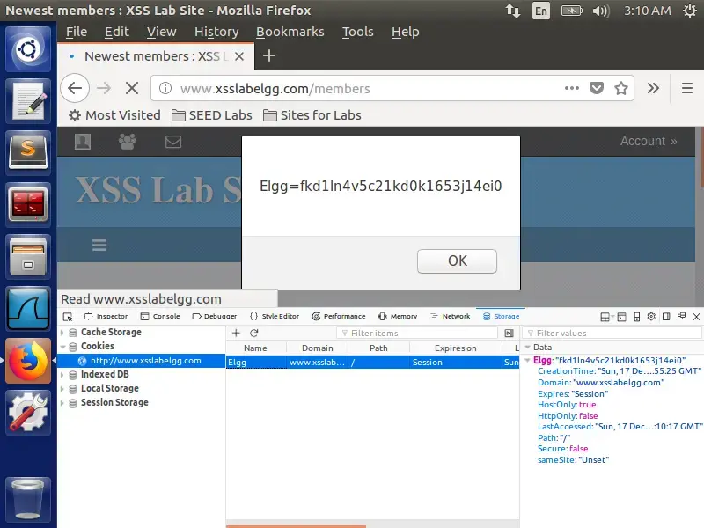The image size is (704, 528).
Task: Open the Firefox hamburger menu
Action: (x=686, y=88)
